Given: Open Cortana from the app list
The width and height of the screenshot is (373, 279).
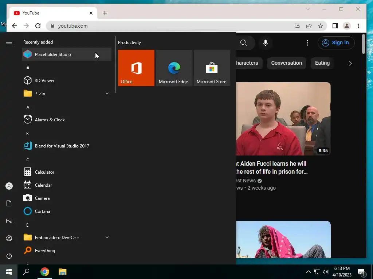Looking at the screenshot, I should tap(67, 211).
